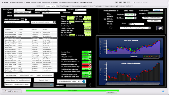Click the Add New Stock button
This screenshot has width=169, height=95.
(11, 75)
